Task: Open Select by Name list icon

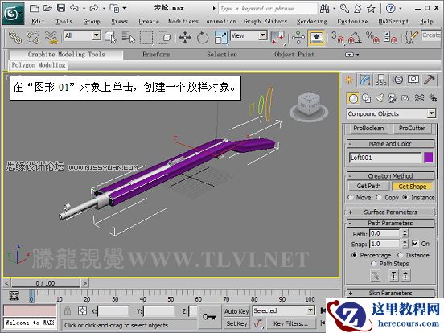Action: 129,38
